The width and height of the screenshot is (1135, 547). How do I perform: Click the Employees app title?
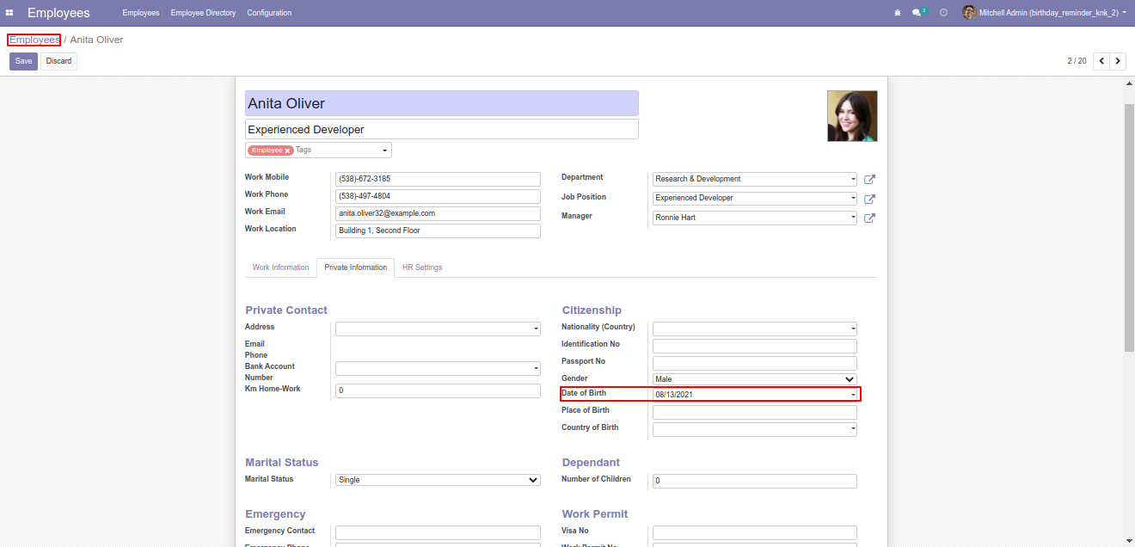(58, 13)
